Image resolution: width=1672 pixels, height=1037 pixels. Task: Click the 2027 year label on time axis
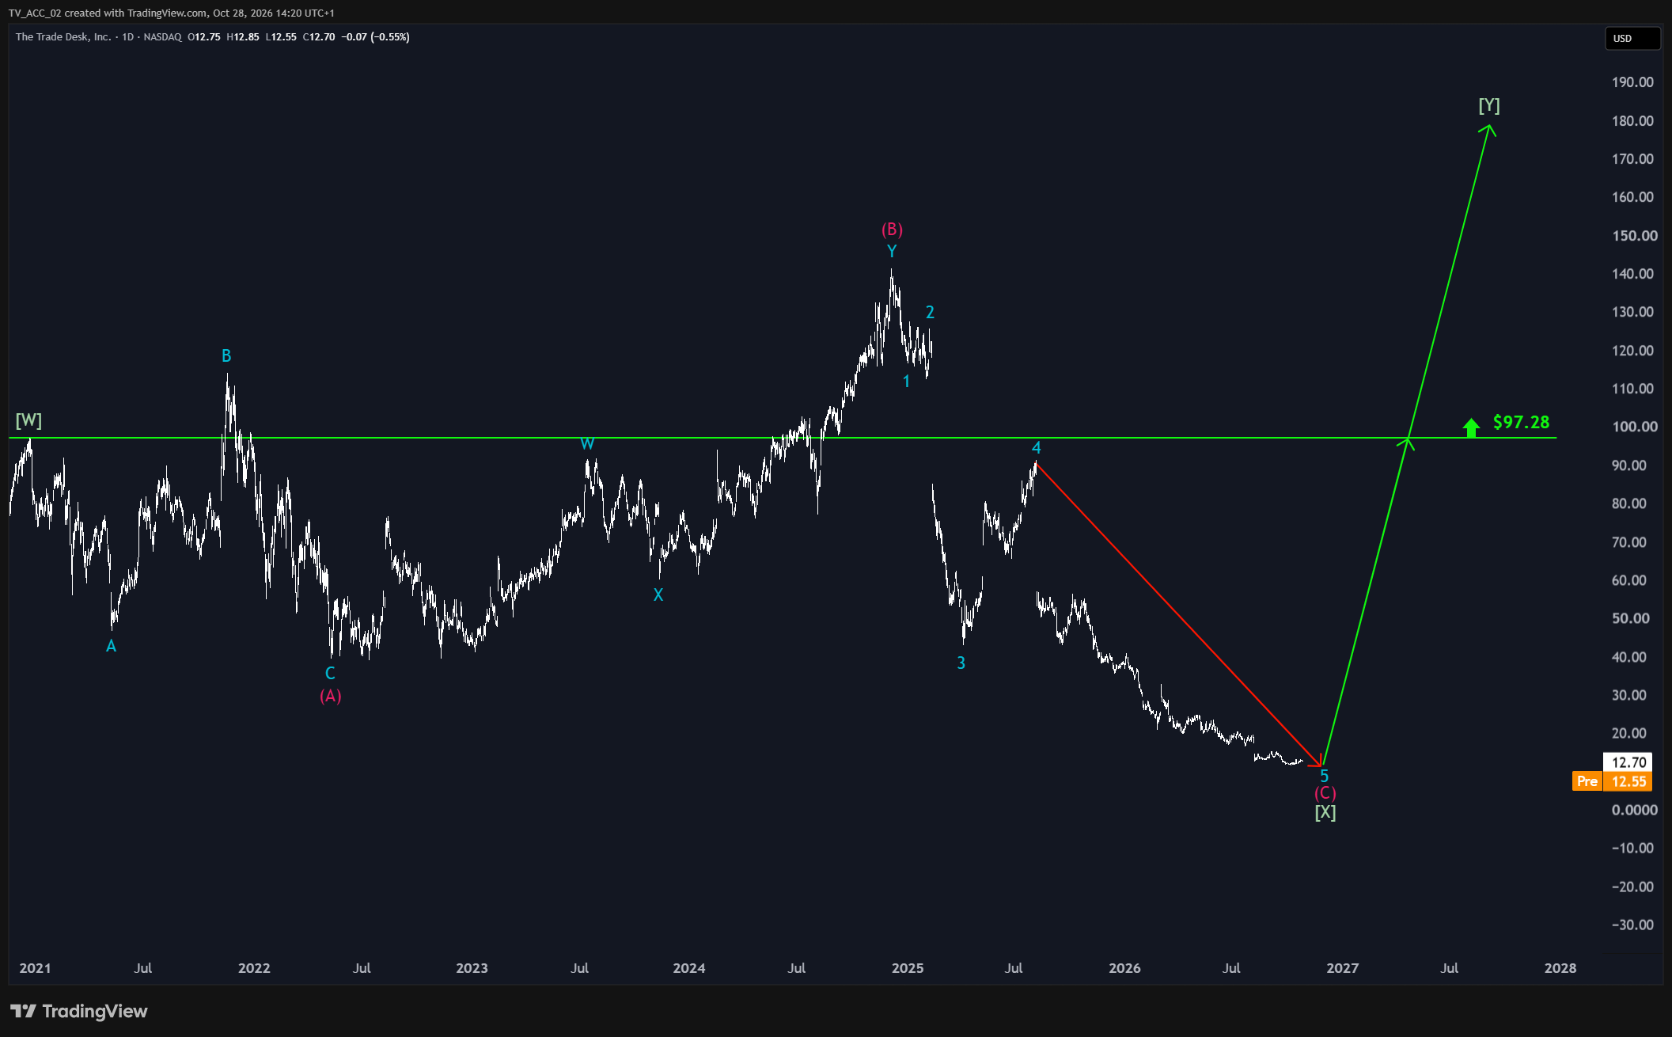pos(1342,967)
